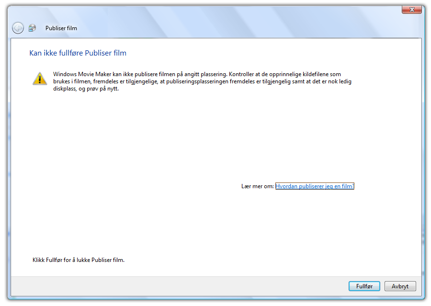
Task: Click the 'Klikk Fullfør for å lukke' instruction text
Action: click(x=78, y=260)
